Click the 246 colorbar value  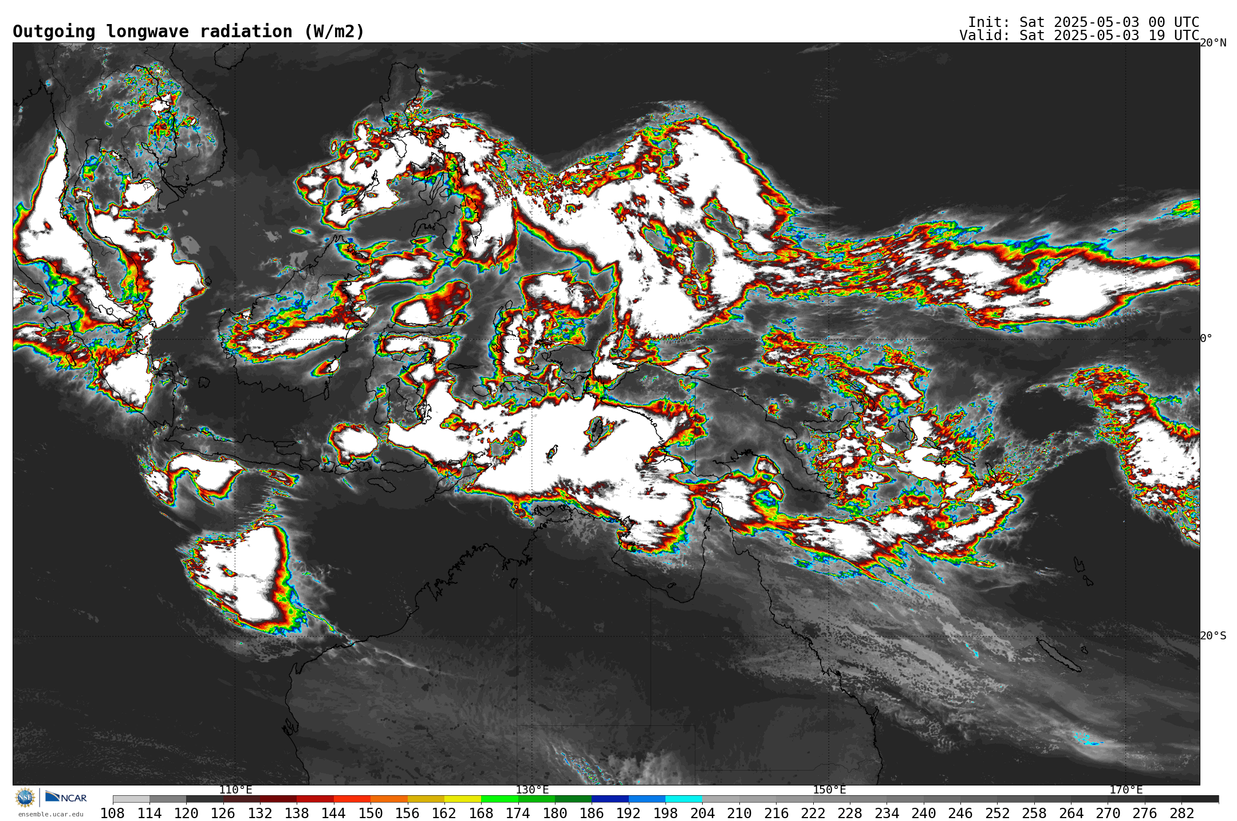coord(960,814)
